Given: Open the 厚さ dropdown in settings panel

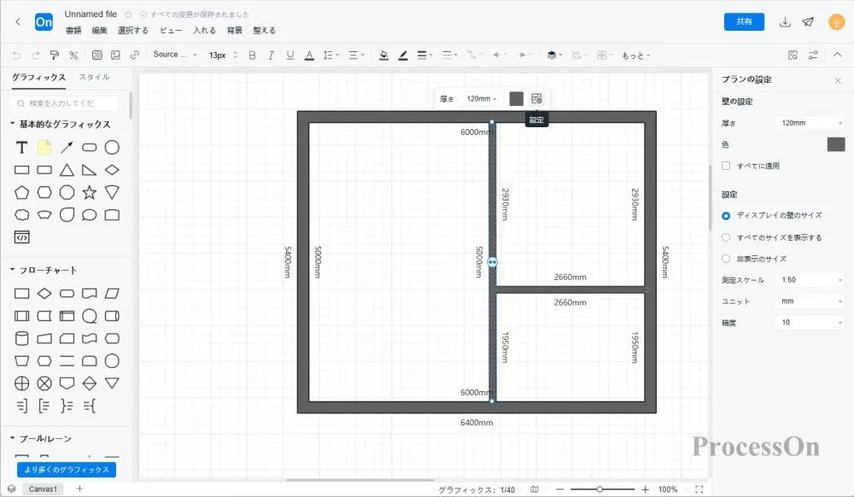Looking at the screenshot, I should 810,123.
